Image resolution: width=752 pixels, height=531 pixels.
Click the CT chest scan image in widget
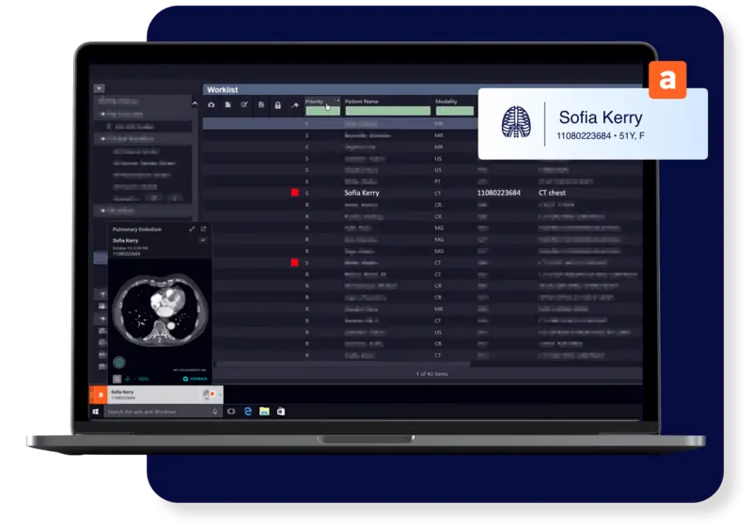[x=160, y=310]
